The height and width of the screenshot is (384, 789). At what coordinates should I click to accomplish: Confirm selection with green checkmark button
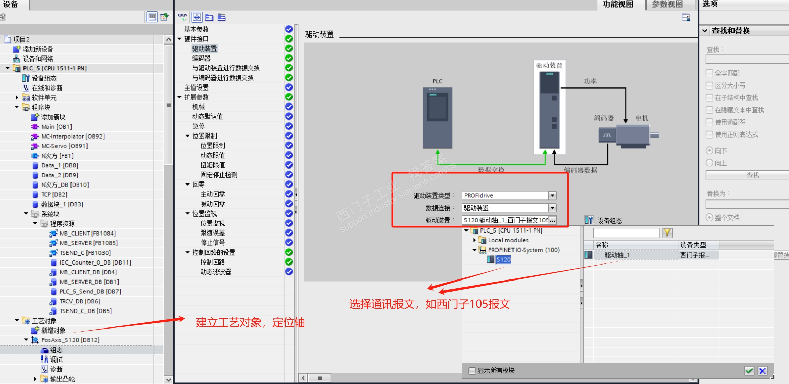click(x=749, y=371)
